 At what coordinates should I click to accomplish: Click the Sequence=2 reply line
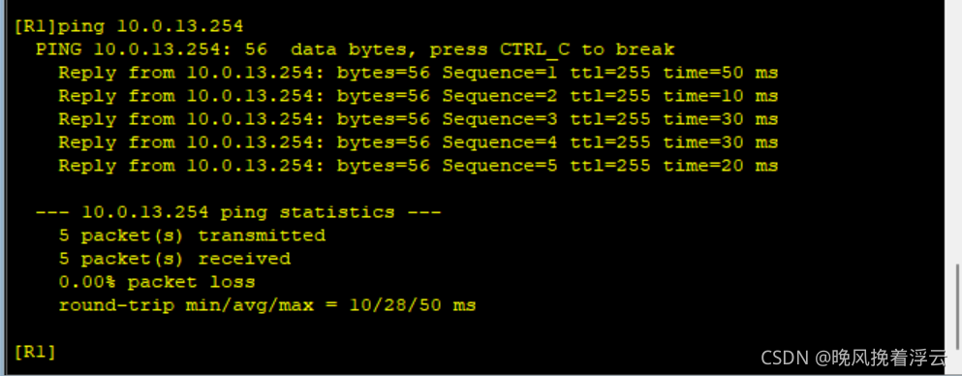[x=419, y=96]
